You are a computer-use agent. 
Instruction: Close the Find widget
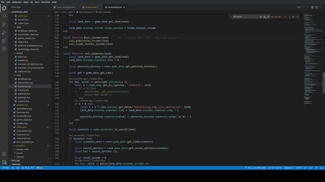tap(298, 17)
